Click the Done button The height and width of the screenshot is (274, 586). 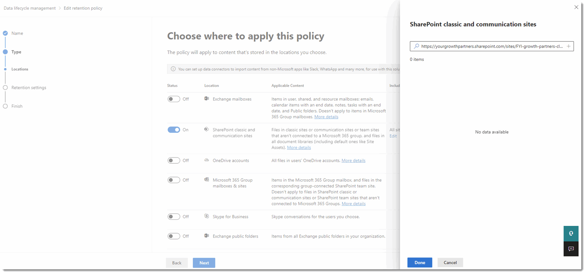(420, 263)
